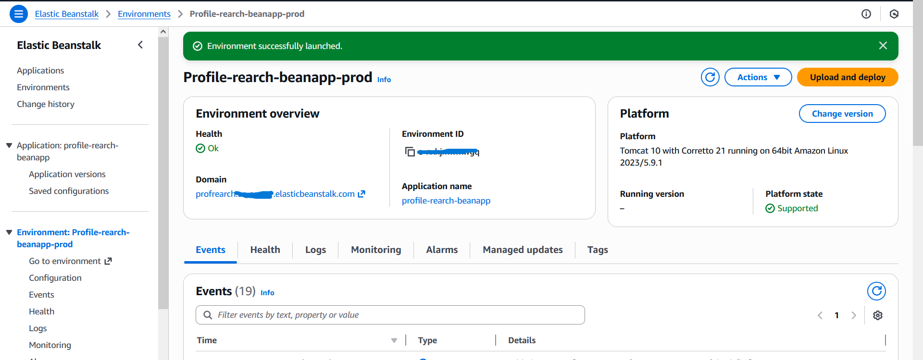Open Health in sidebar
Screen dimensions: 923x360
click(x=41, y=312)
